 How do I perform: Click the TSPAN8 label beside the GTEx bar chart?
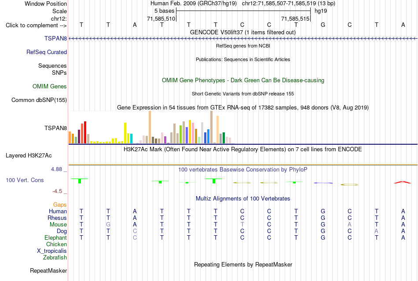[x=55, y=128]
